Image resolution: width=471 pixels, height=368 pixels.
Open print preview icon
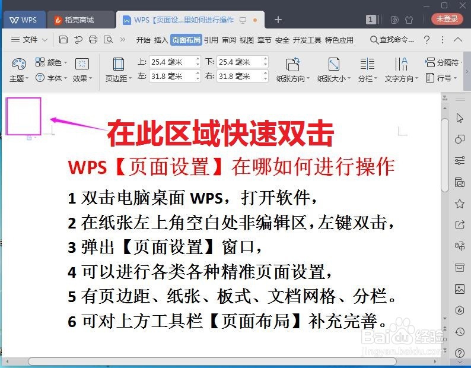(108, 39)
